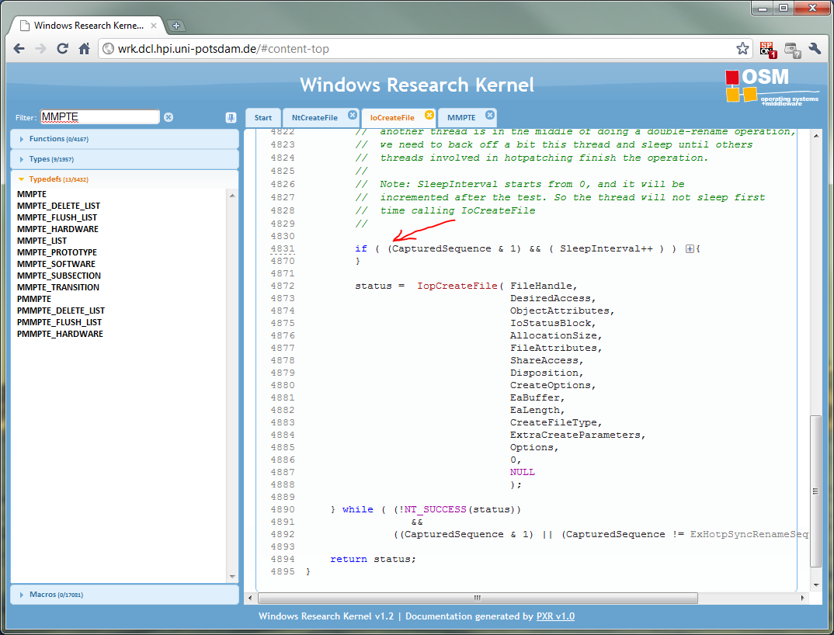Follow the ExHotpSyncRenameSeq link at line 4892
This screenshot has height=635, width=834.
click(749, 534)
